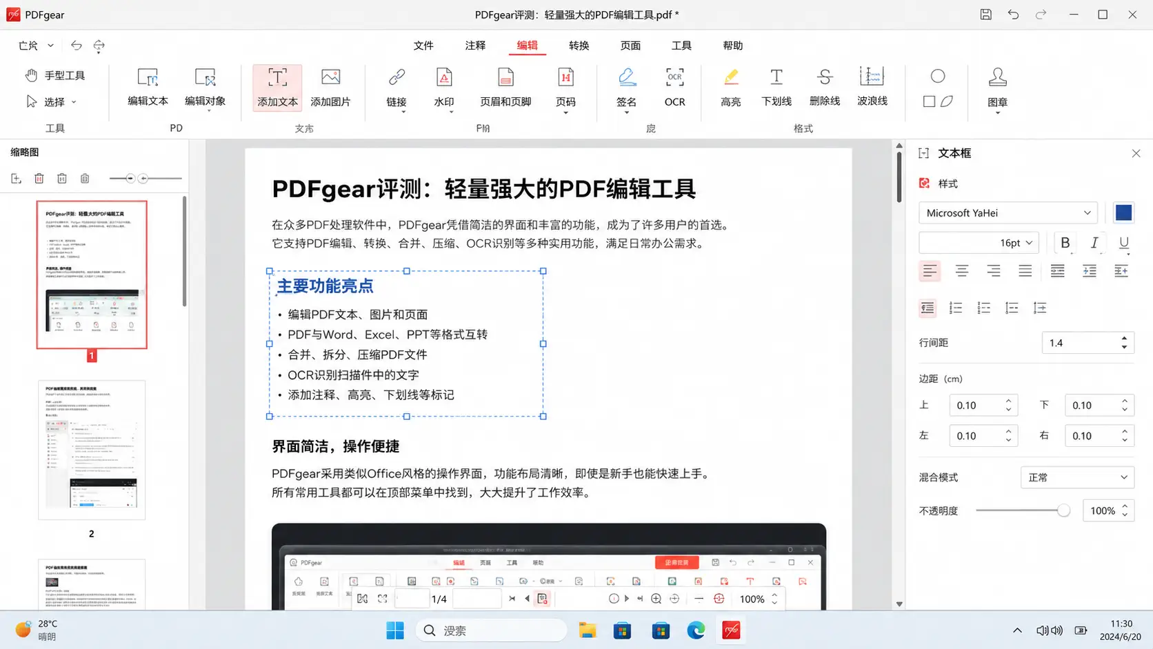The width and height of the screenshot is (1153, 649).
Task: Click the undo arrow in quick access bar
Action: [x=76, y=46]
